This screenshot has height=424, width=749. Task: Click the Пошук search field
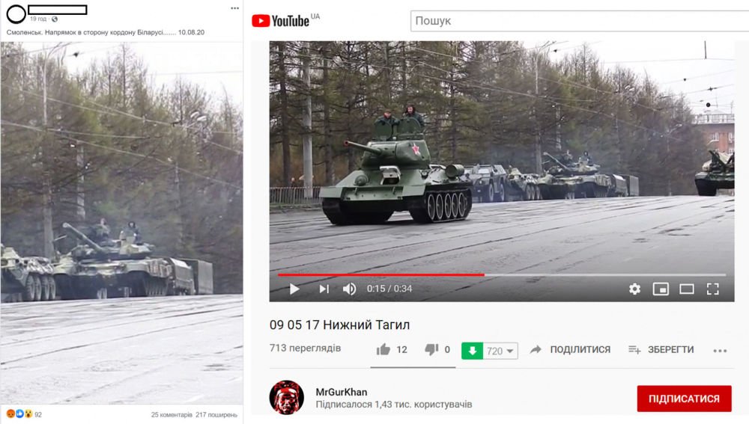click(x=580, y=21)
